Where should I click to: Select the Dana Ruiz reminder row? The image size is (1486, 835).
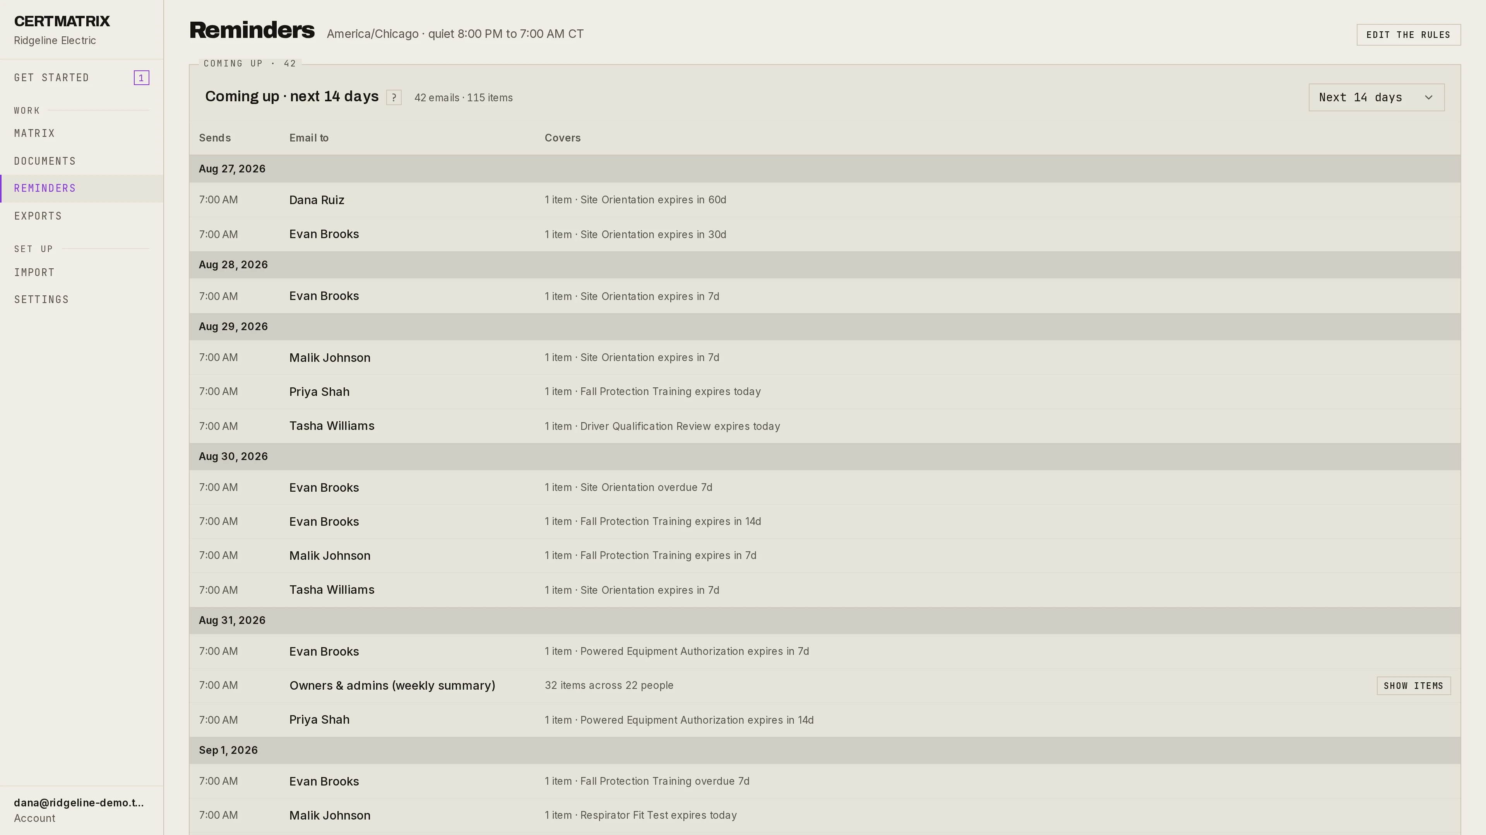[x=825, y=200]
